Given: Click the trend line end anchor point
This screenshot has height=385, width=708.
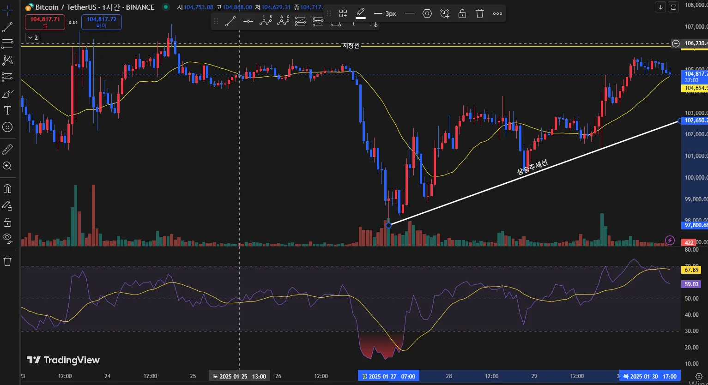Looking at the screenshot, I should click(x=680, y=120).
